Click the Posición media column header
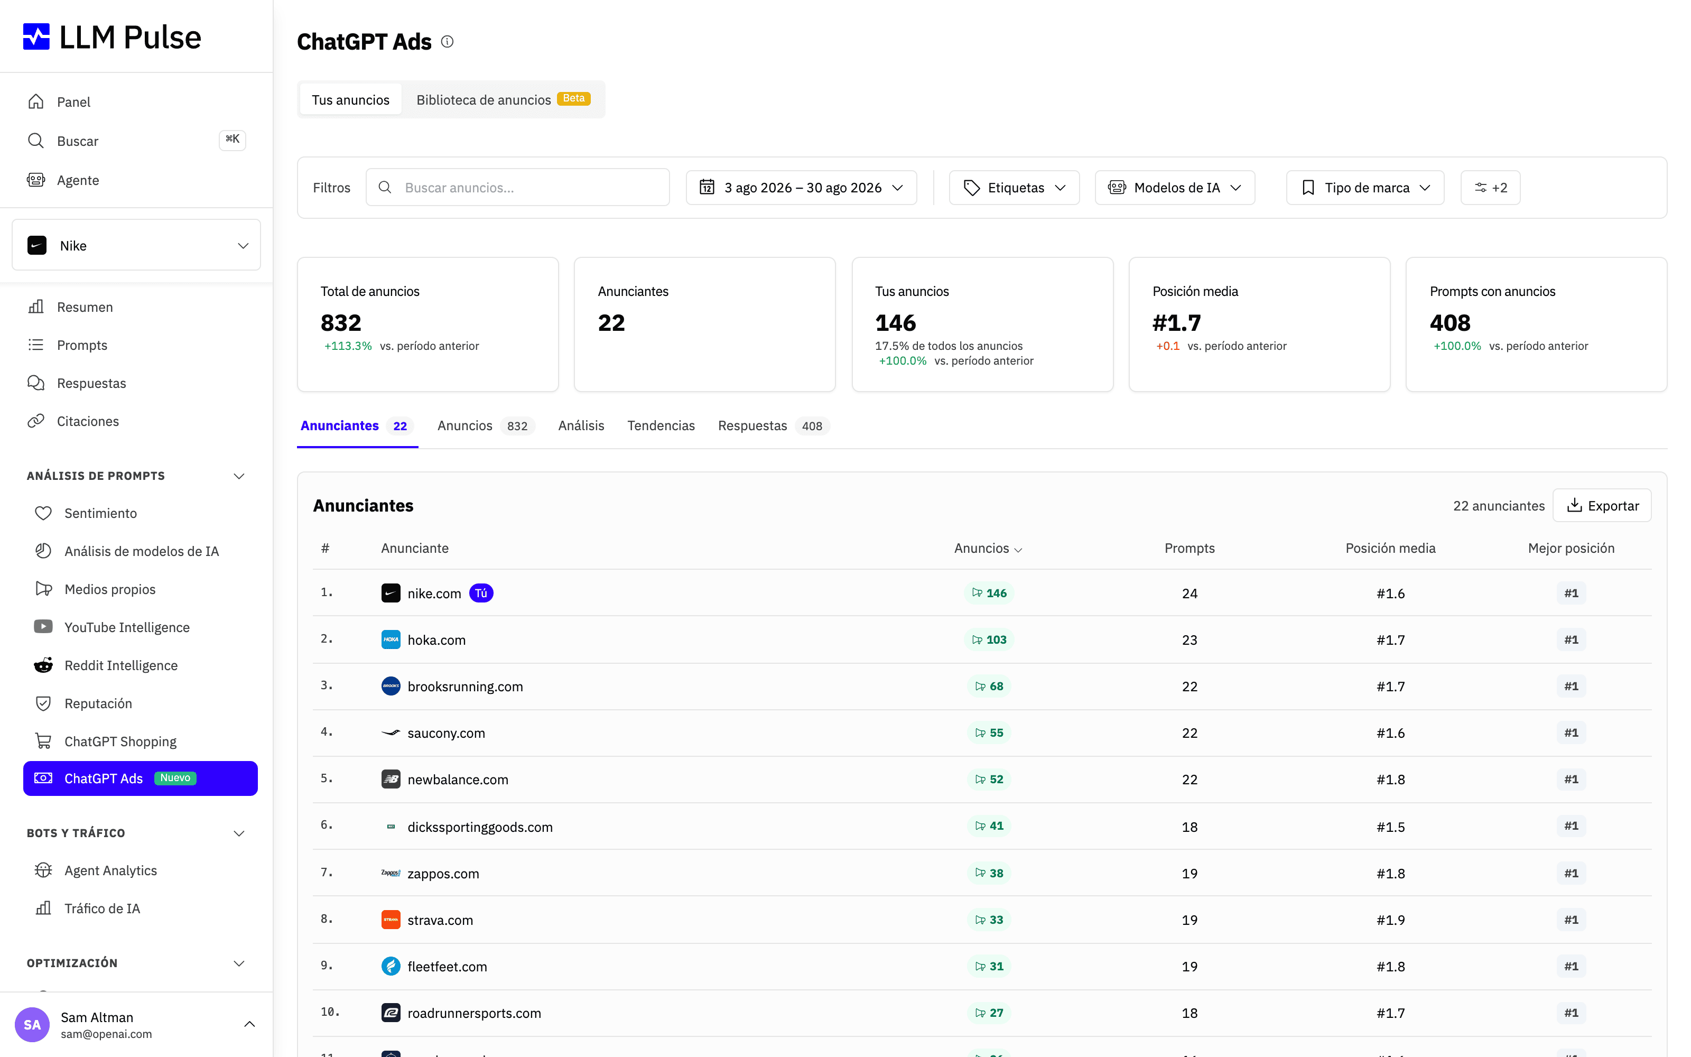The image size is (1691, 1057). tap(1390, 548)
